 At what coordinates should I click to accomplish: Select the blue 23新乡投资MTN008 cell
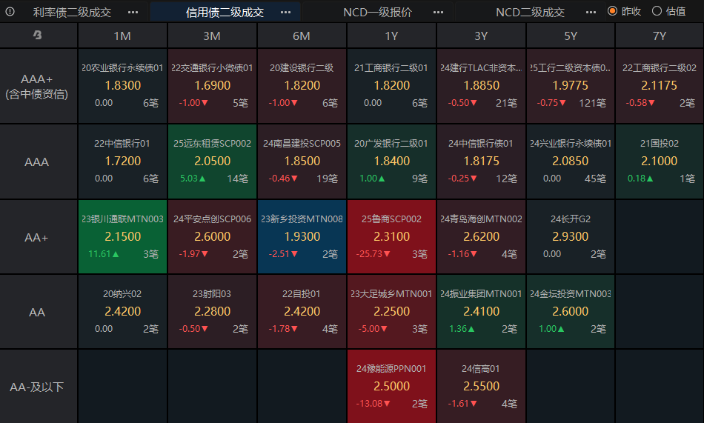(302, 237)
